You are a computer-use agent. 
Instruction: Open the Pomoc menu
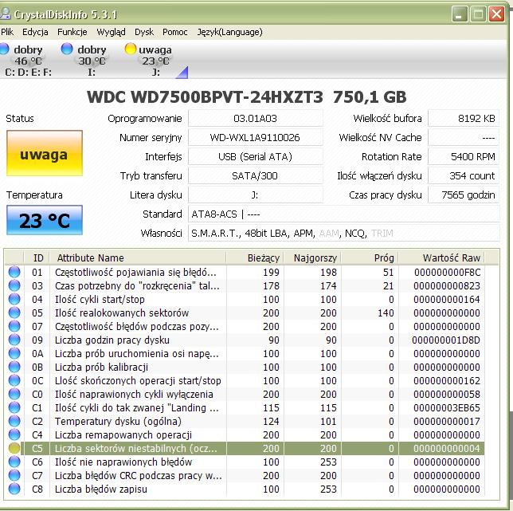pos(175,32)
